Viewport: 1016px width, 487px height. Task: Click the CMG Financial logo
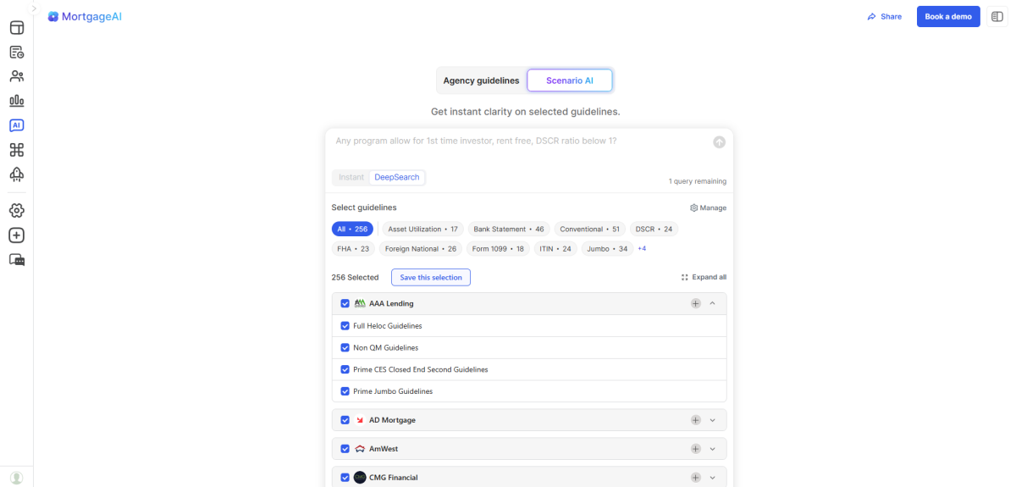click(x=360, y=478)
